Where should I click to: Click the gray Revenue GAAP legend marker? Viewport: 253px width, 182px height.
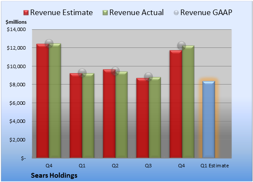click(176, 13)
